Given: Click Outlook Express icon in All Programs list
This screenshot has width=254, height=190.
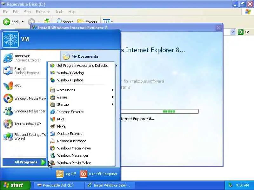Looking at the screenshot, I should coord(52,133).
